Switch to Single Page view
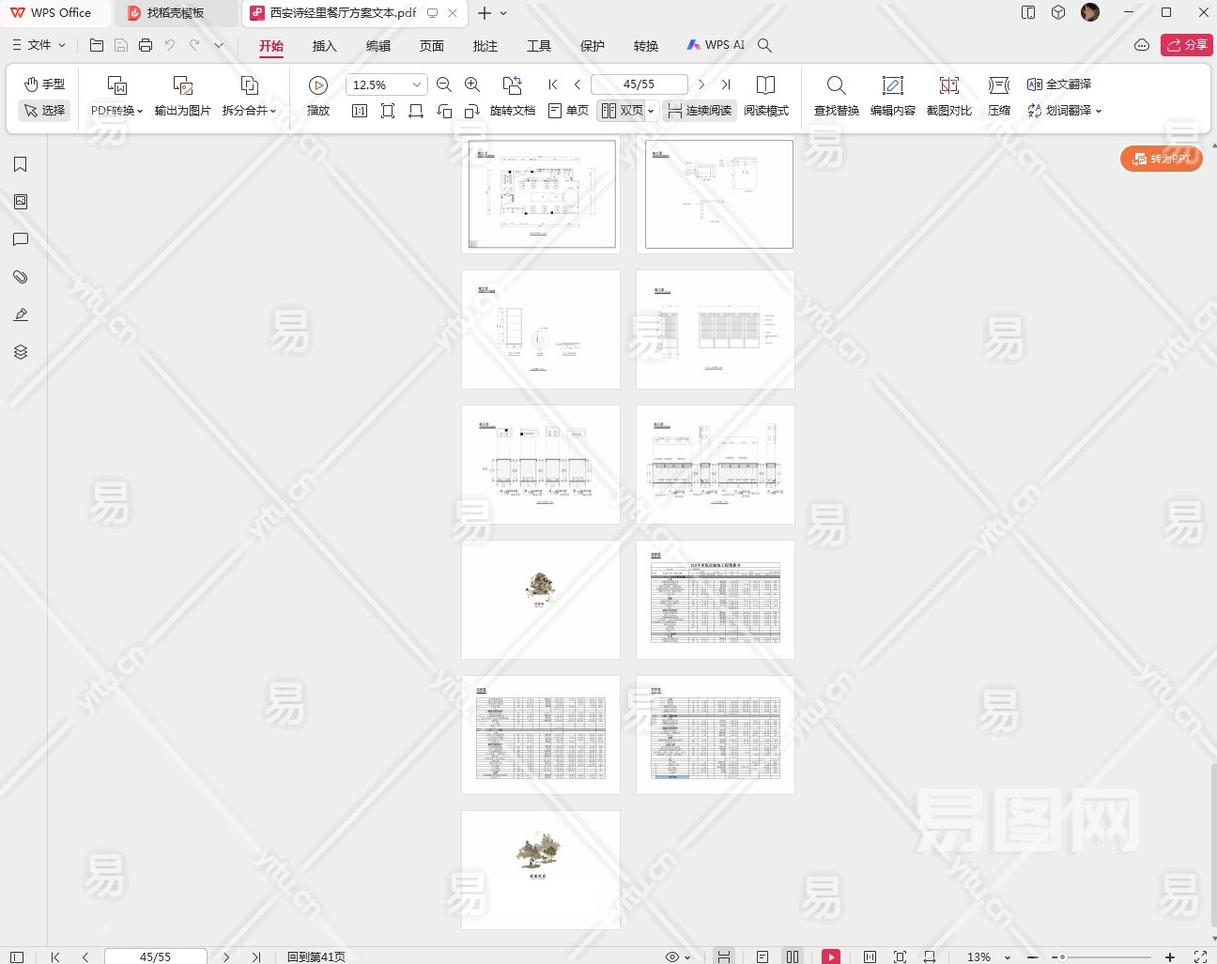Viewport: 1217px width, 964px height. pyautogui.click(x=568, y=111)
